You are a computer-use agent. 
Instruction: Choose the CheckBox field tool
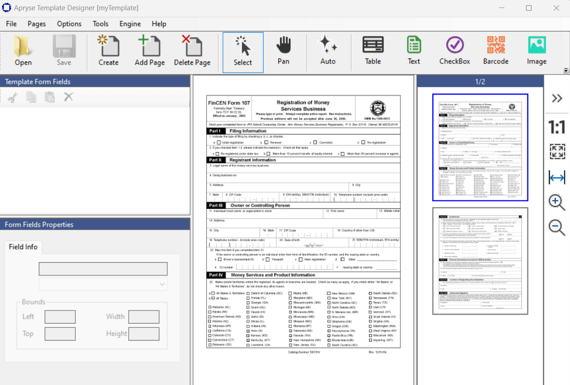click(x=454, y=52)
